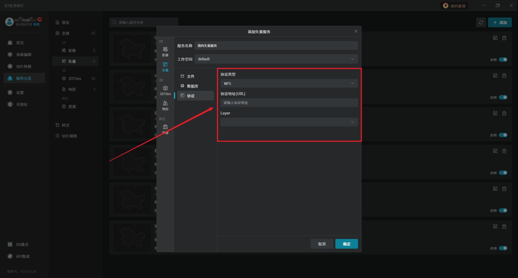Click the 协议地址(URL) input field
This screenshot has width=518, height=278.
[x=289, y=103]
